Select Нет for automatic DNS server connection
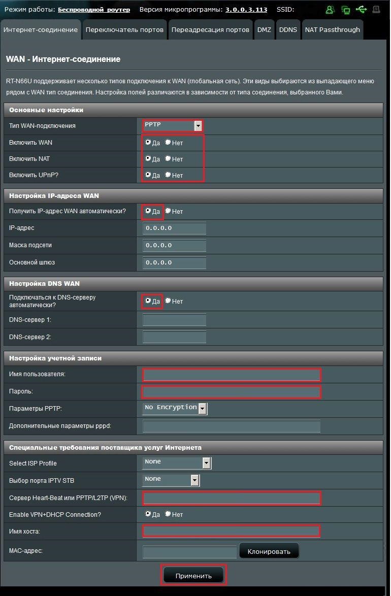Image resolution: width=391 pixels, height=596 pixels. point(168,301)
